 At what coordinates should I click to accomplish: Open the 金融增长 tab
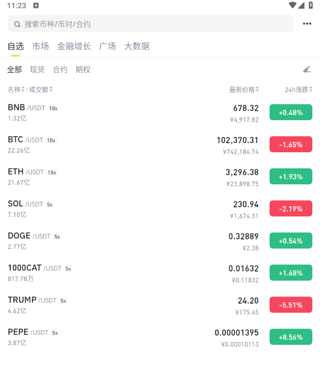(x=74, y=46)
